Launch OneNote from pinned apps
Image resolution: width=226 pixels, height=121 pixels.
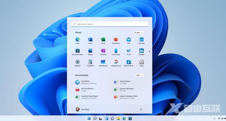(x=103, y=52)
